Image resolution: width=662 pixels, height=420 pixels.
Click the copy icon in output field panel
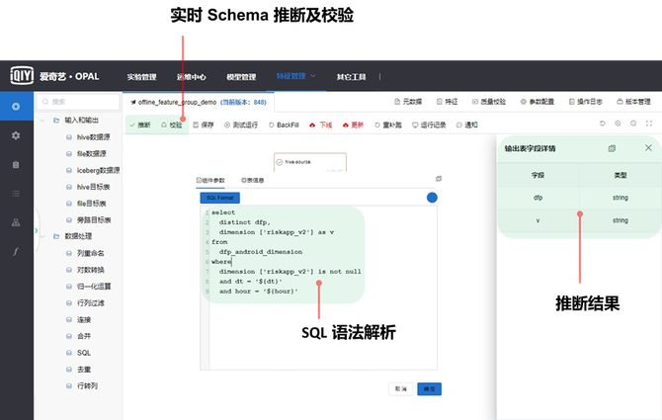point(612,148)
